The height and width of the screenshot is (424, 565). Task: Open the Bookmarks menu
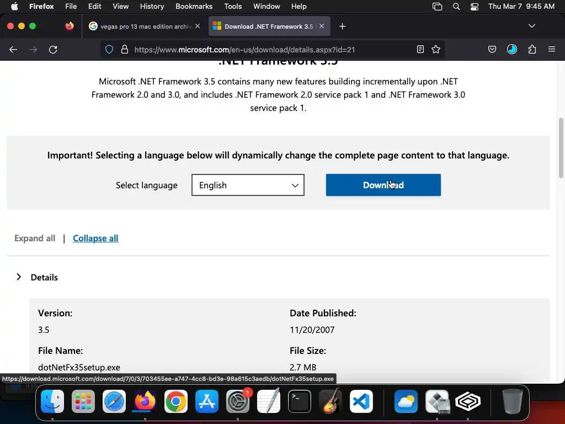194,7
